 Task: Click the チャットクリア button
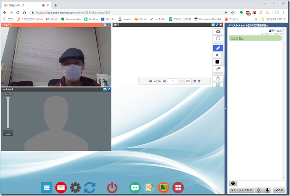[x=241, y=190]
